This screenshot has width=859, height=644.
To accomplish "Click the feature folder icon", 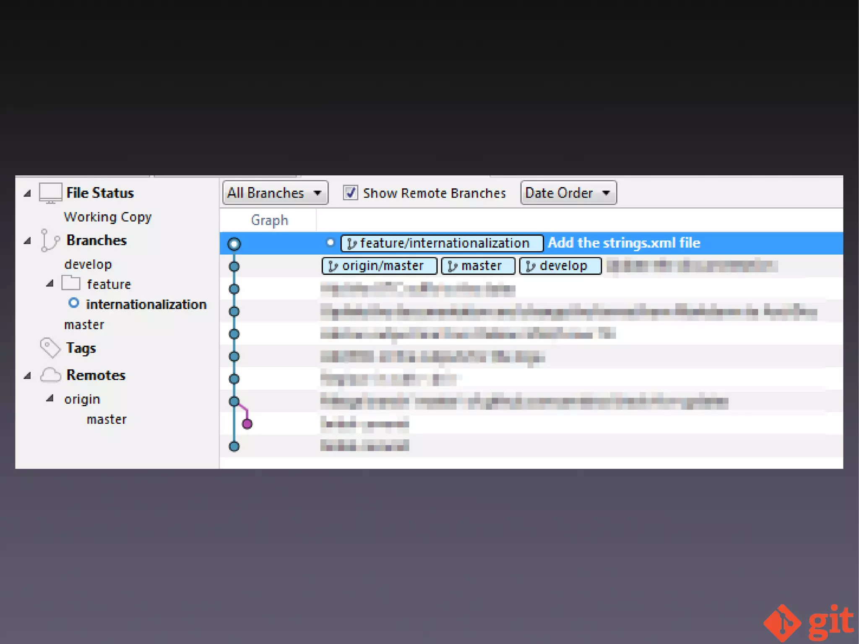I will [x=71, y=283].
